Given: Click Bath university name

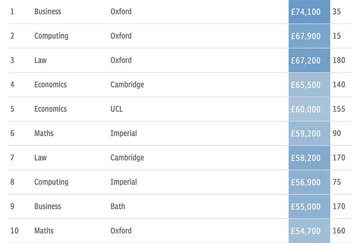Looking at the screenshot, I should point(118,206).
